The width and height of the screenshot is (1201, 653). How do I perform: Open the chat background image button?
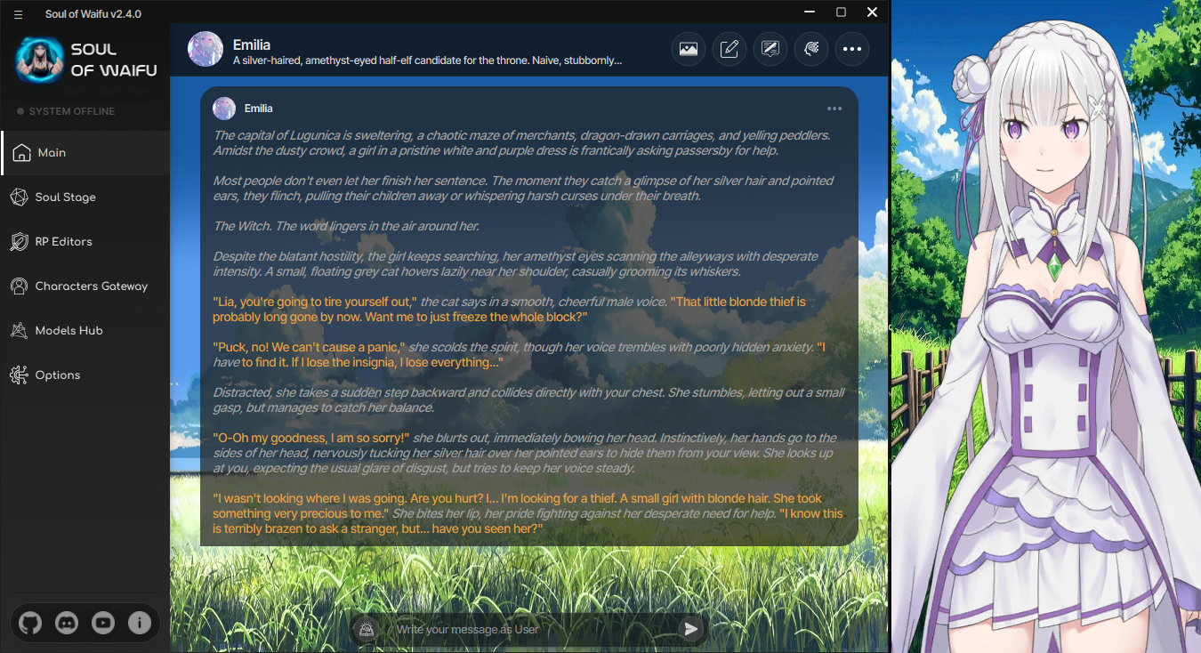pyautogui.click(x=688, y=49)
